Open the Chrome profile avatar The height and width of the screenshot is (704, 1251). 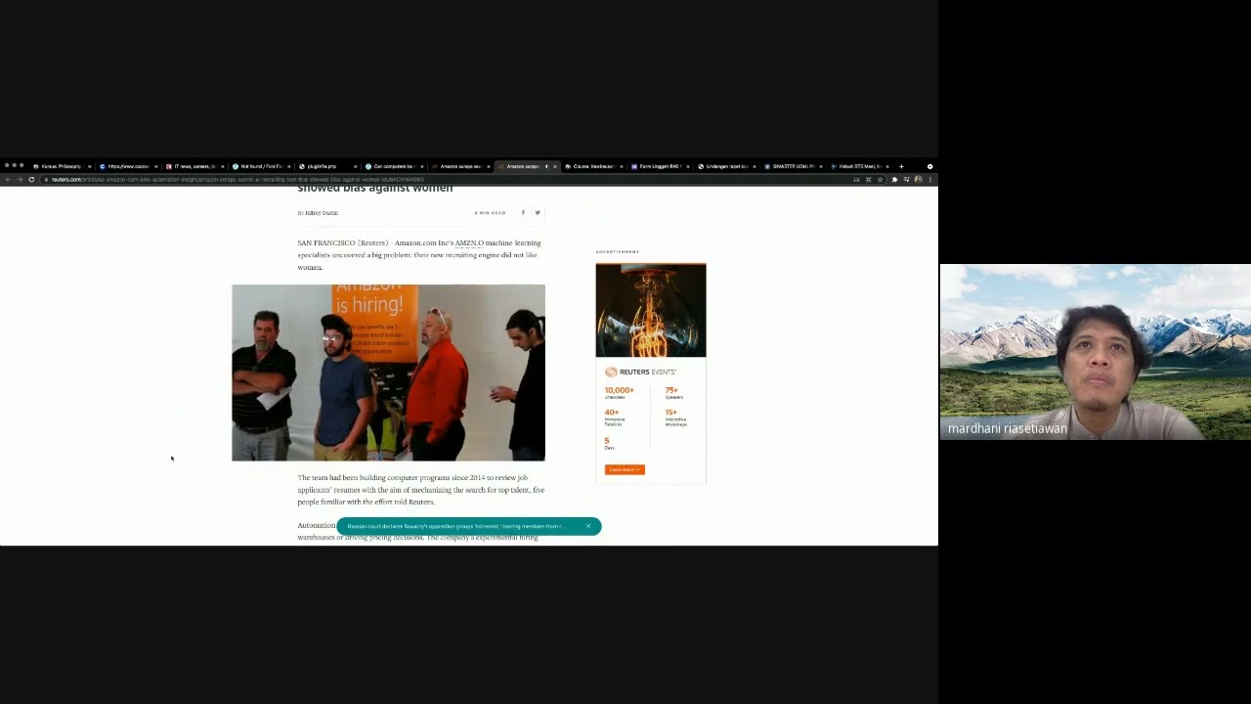coord(918,179)
